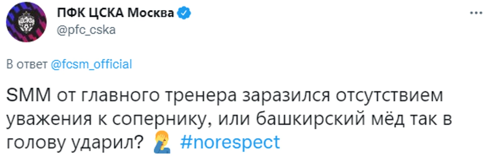Click the @pfc_cska handle
Image resolution: width=490 pixels, height=165 pixels.
point(87,30)
